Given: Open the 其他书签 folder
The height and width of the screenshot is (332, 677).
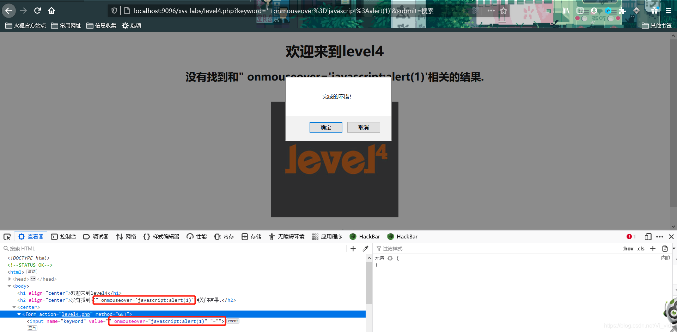Looking at the screenshot, I should coord(657,25).
